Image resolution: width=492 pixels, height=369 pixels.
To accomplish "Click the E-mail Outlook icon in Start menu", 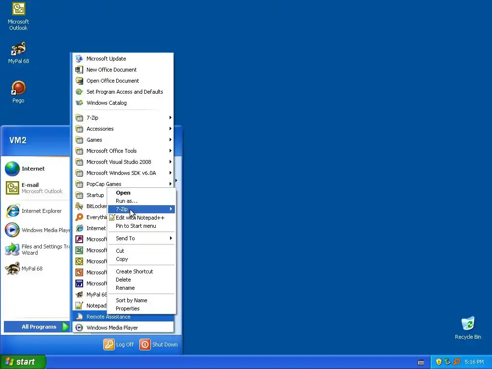I will tap(12, 188).
